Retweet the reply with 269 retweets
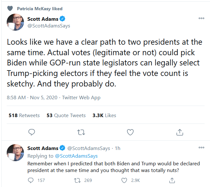Image resolution: width=210 pixels, height=187 pixels. (78, 180)
